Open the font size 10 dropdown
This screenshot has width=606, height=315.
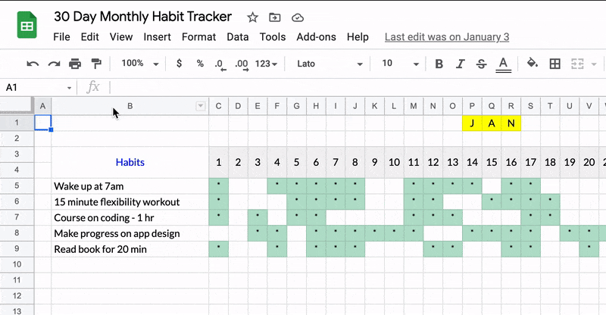(x=397, y=64)
